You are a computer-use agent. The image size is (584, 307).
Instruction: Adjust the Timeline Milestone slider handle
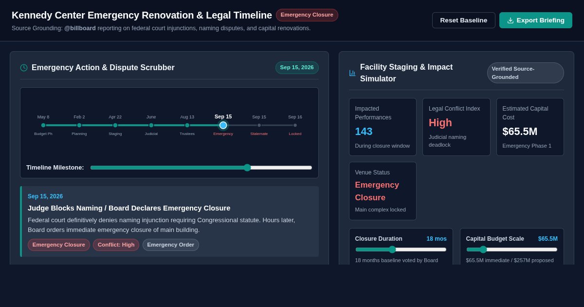point(247,168)
